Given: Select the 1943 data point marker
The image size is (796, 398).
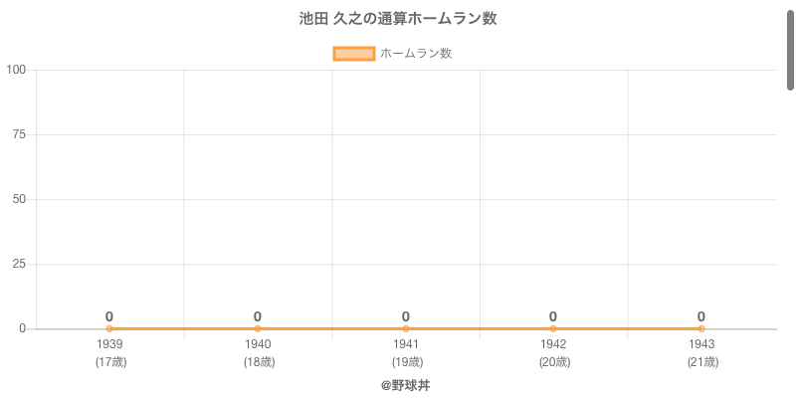Looking at the screenshot, I should pos(701,328).
